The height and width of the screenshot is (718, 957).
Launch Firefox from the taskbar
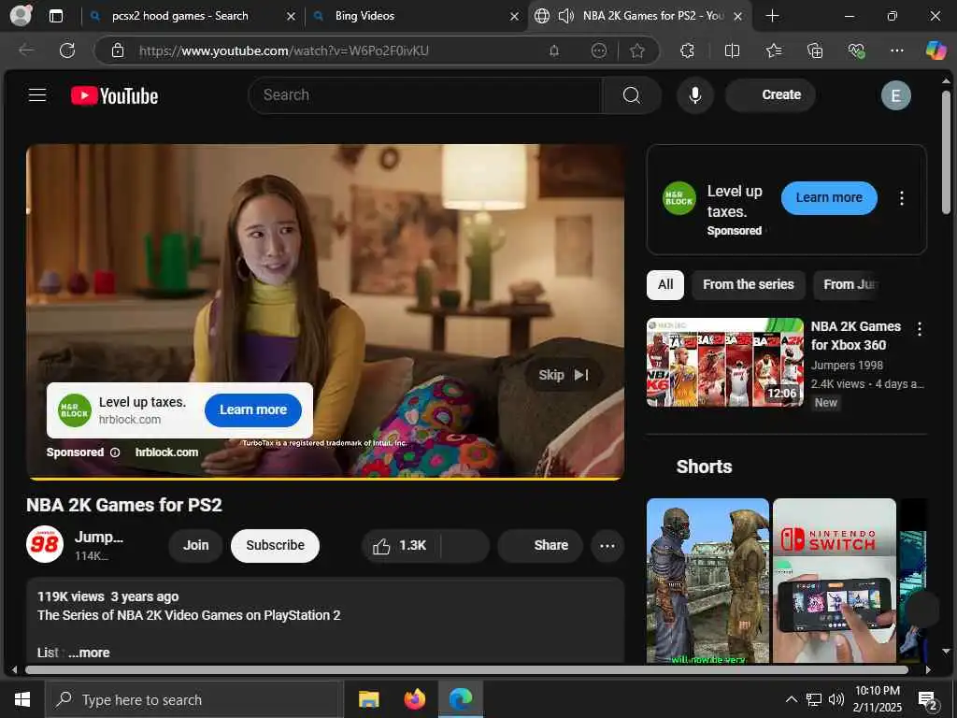pos(414,699)
